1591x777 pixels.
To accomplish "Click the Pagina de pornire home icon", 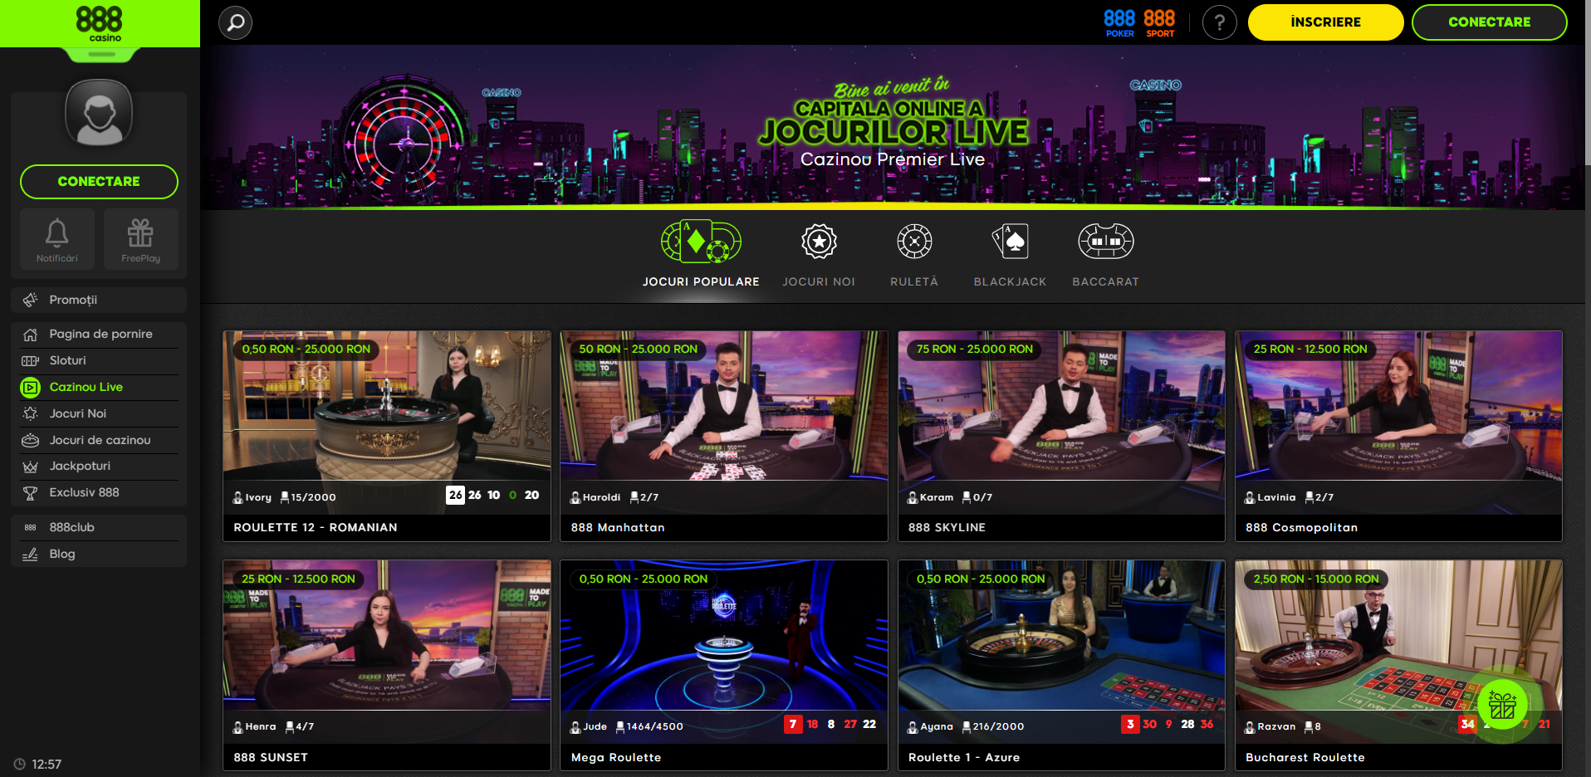I will tap(31, 335).
